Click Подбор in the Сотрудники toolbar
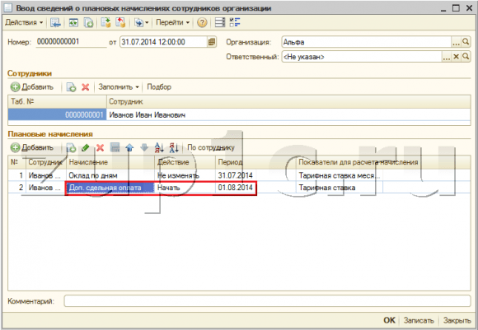The width and height of the screenshot is (478, 330). click(x=159, y=87)
